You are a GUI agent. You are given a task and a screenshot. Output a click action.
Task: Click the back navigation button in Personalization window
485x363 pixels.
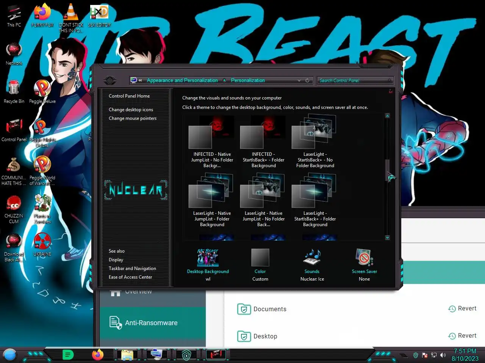tap(110, 80)
